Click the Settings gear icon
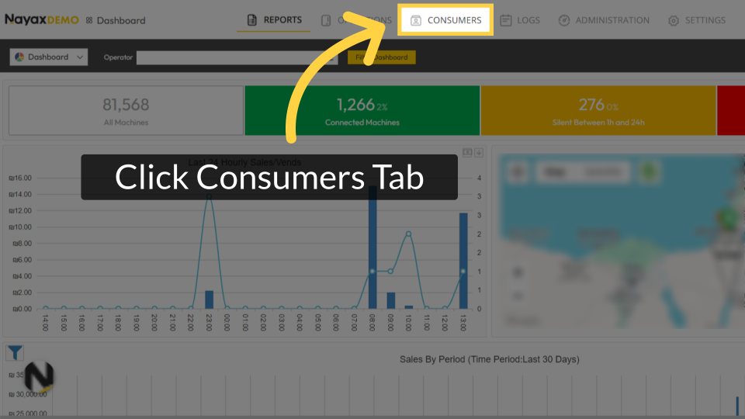This screenshot has height=419, width=745. click(x=674, y=21)
